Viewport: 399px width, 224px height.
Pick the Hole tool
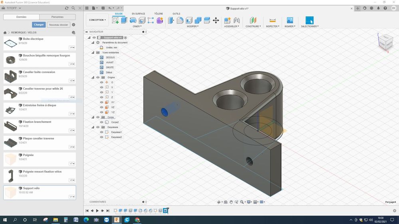pos(142,20)
